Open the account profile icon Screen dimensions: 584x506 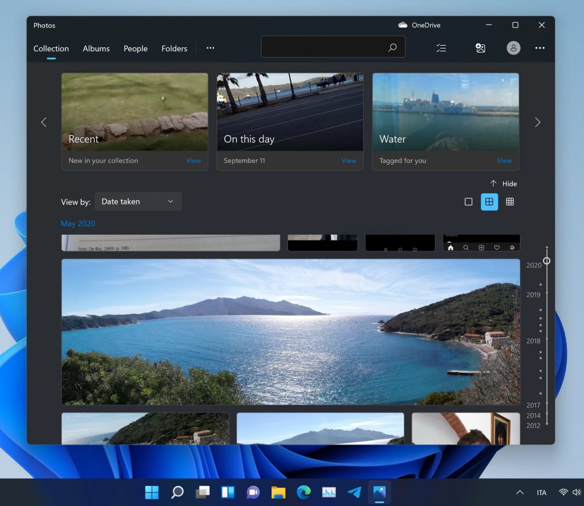click(x=513, y=48)
